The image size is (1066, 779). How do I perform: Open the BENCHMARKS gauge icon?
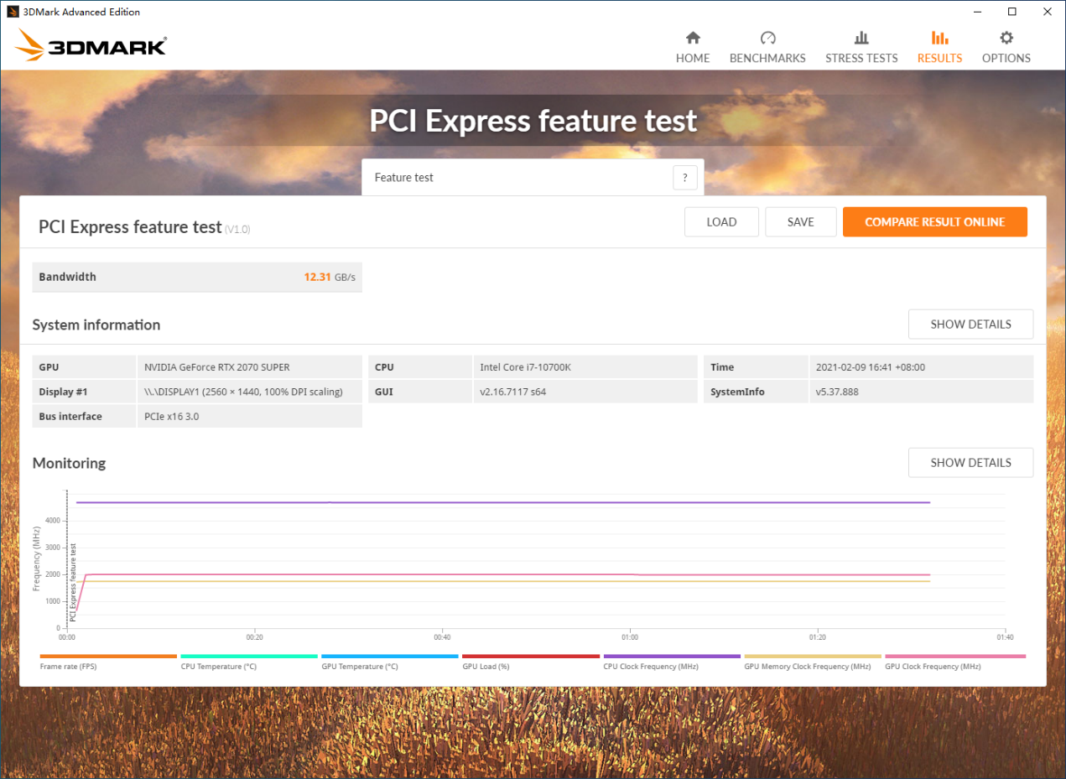point(767,38)
